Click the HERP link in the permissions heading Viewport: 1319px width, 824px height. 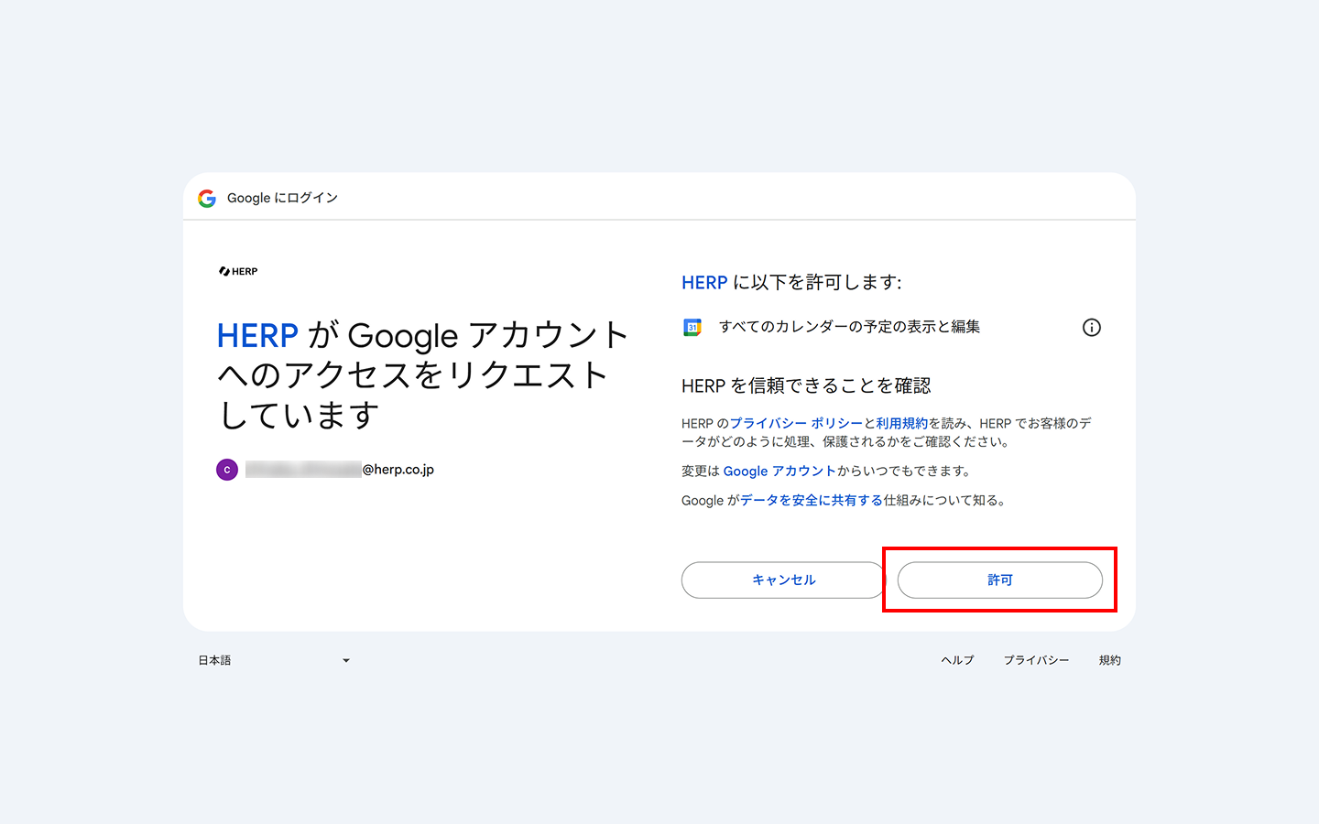pos(704,283)
